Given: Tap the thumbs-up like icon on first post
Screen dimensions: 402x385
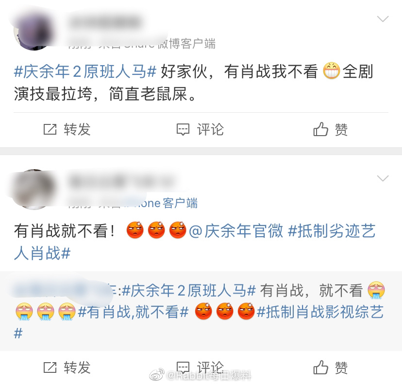Looking at the screenshot, I should [x=320, y=129].
